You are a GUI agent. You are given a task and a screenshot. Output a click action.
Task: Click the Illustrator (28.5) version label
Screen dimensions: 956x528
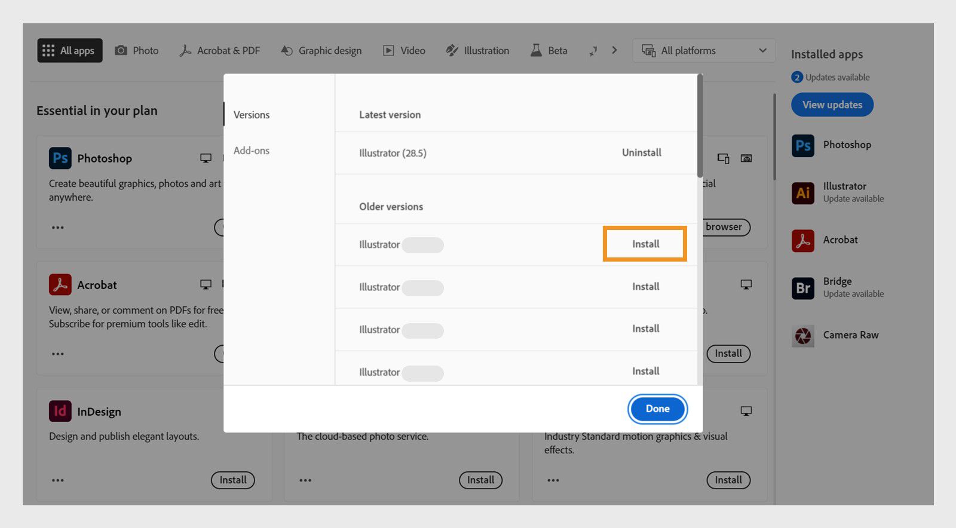click(x=393, y=153)
